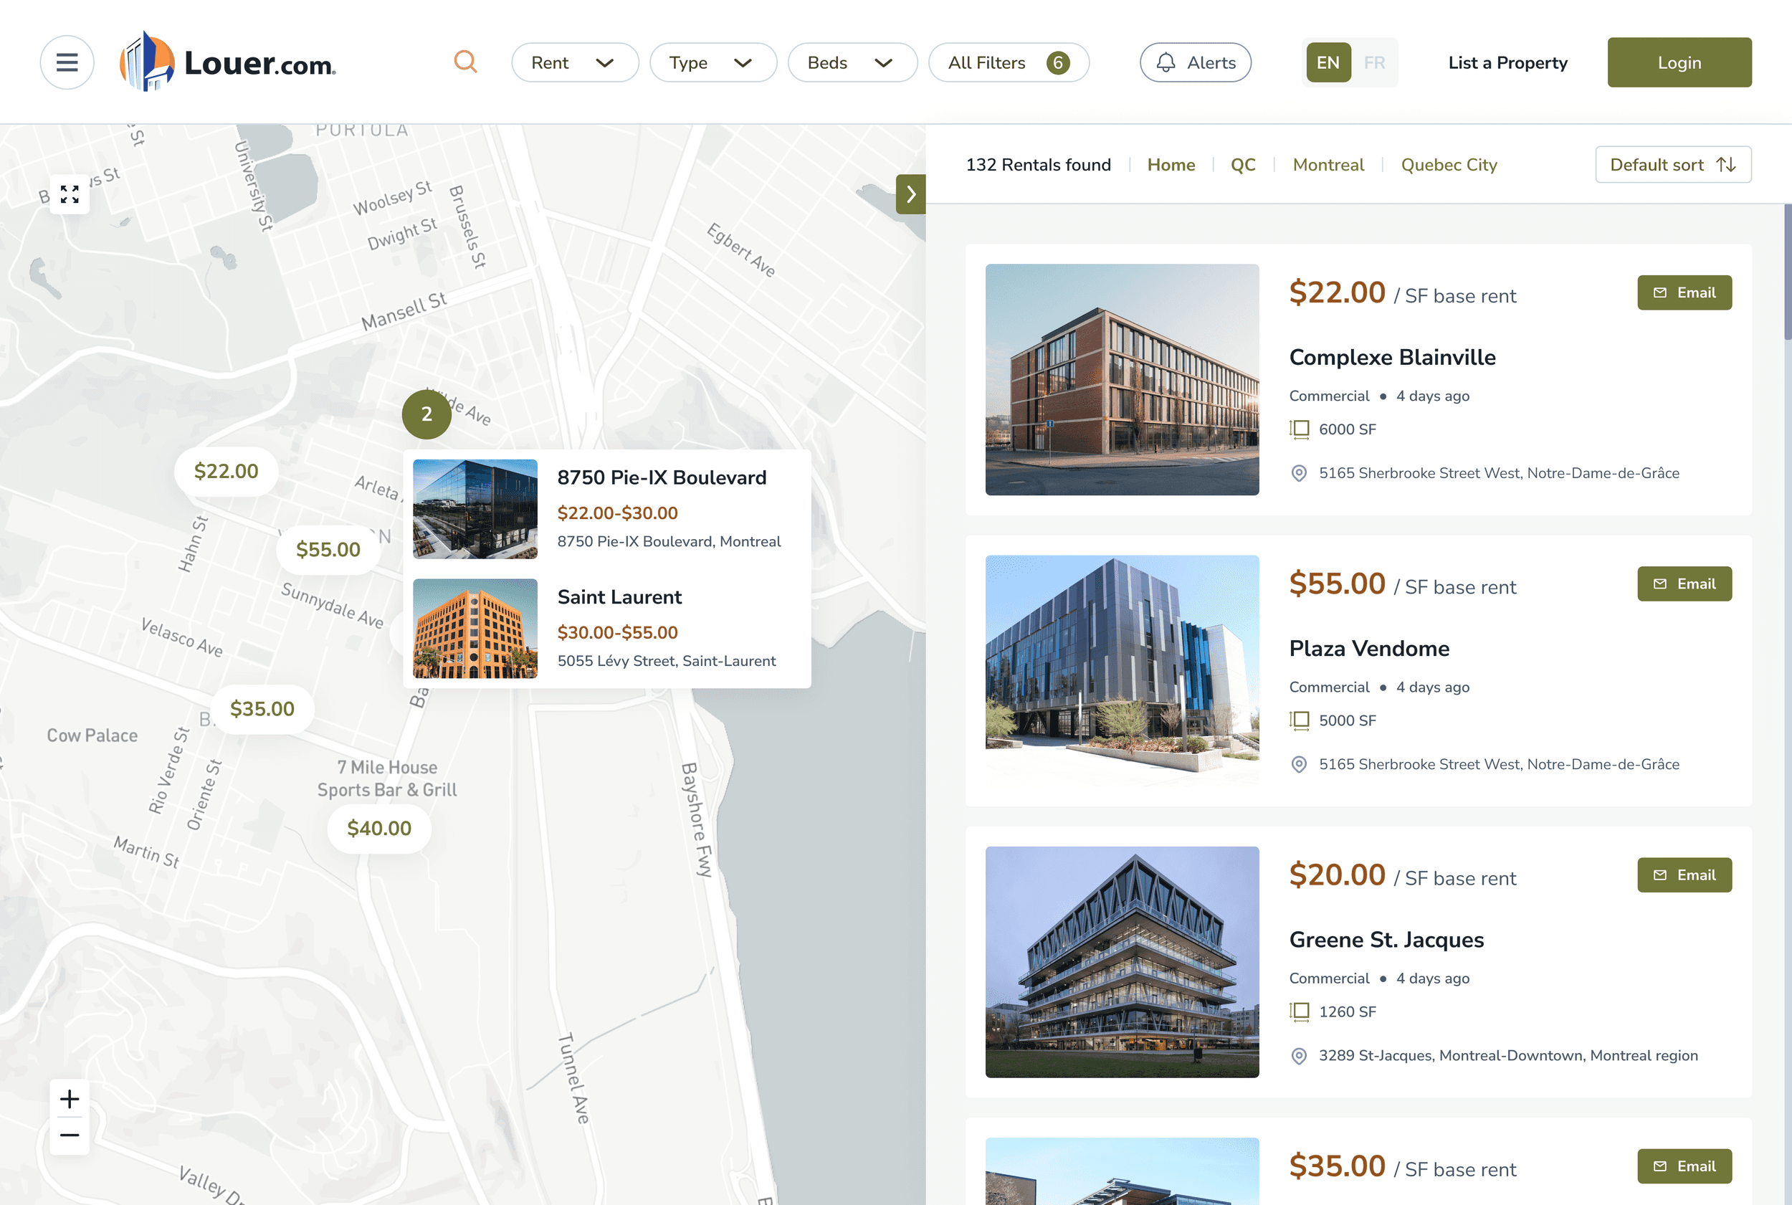Go to Montreal breadcrumb link

pyautogui.click(x=1328, y=164)
